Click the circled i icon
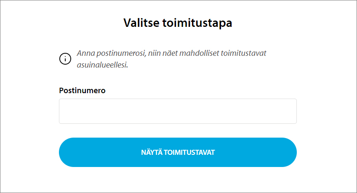357x193 pixels. 65,59
